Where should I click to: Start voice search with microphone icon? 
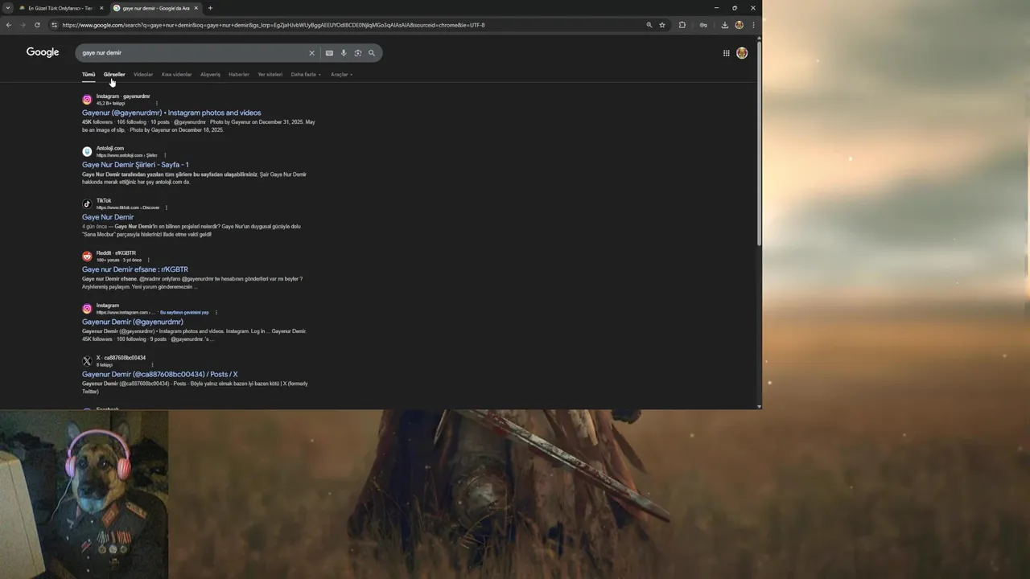pos(344,53)
